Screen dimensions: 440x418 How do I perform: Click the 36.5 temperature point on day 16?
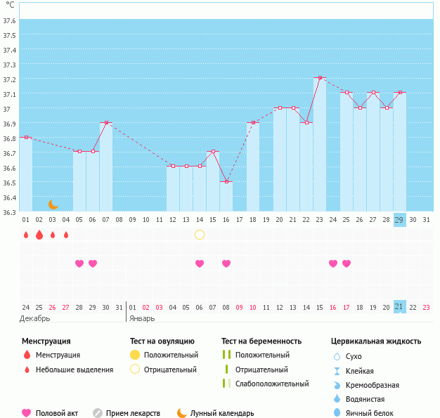click(226, 182)
